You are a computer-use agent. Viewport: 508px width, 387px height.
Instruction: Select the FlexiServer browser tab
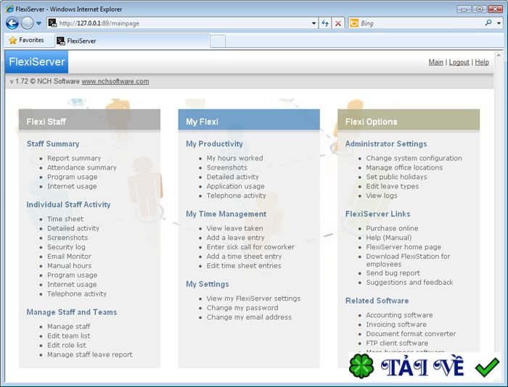click(132, 41)
